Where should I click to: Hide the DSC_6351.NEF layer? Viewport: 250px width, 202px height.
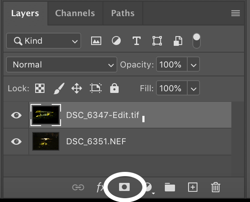pos(16,141)
